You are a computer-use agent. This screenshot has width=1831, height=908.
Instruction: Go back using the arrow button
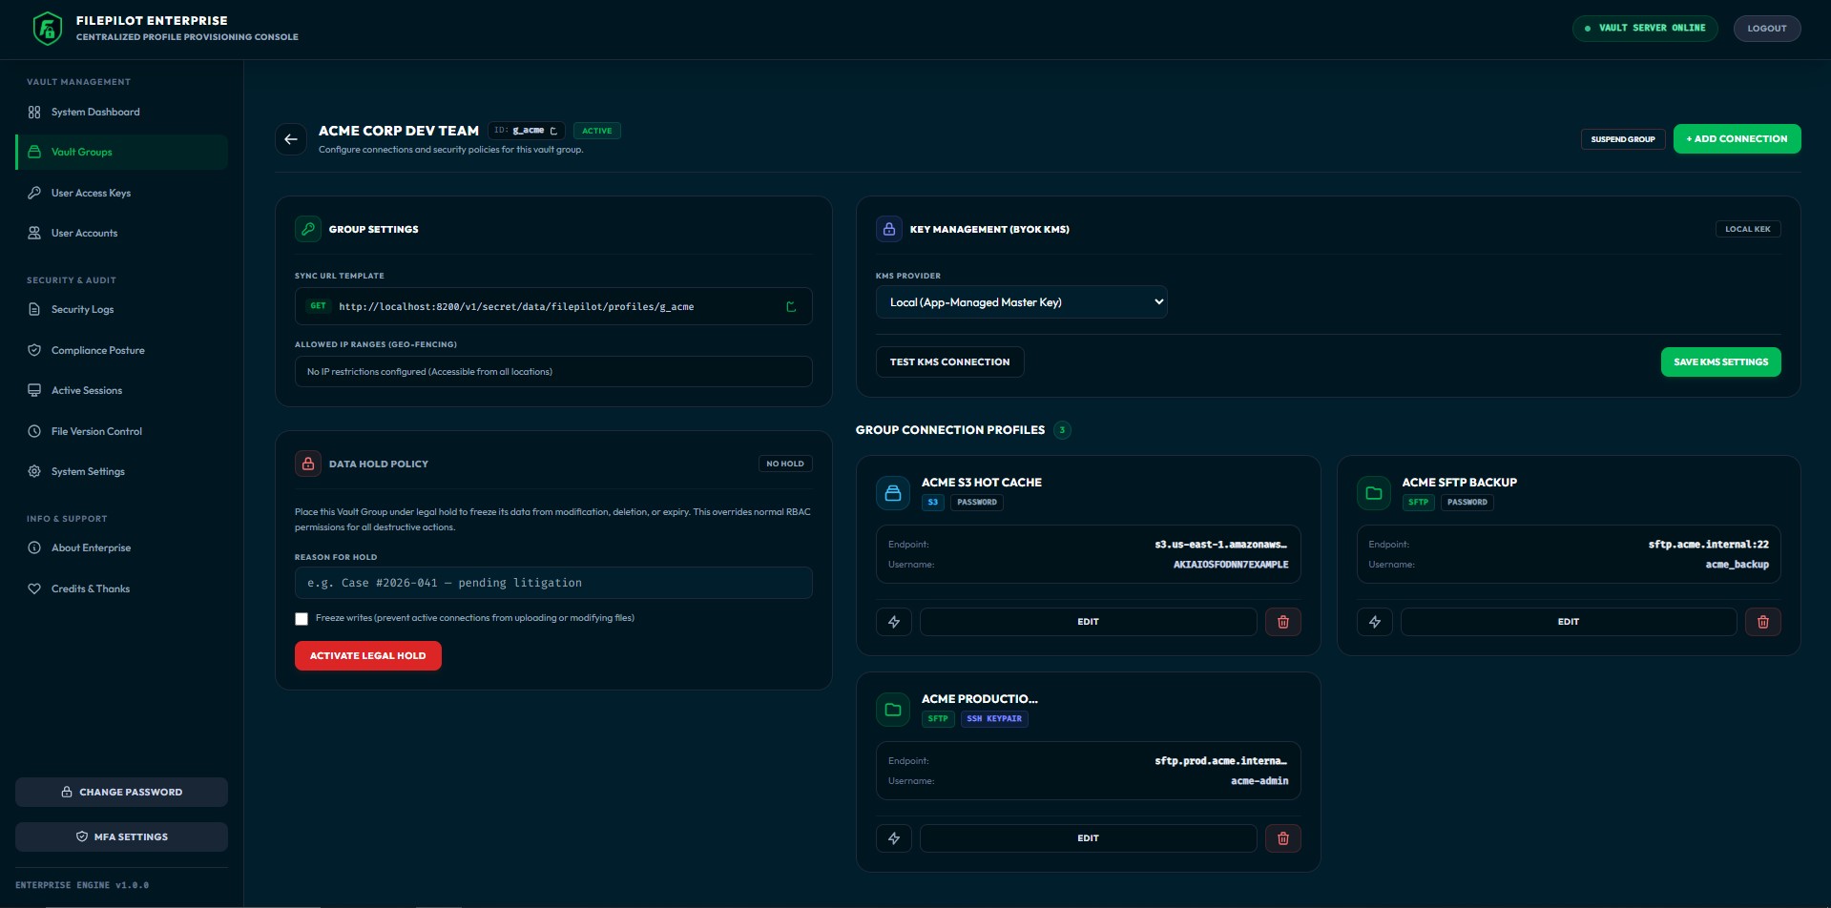pos(291,139)
